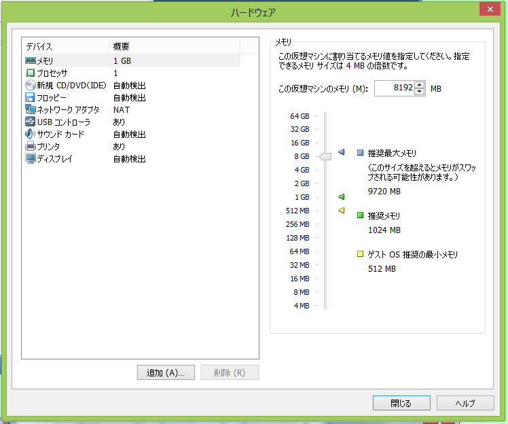
Task: Click the 閉じる close button
Action: [401, 403]
